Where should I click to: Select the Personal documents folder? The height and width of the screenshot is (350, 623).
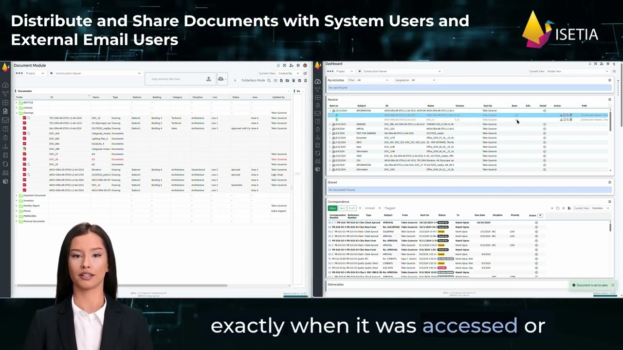pyautogui.click(x=32, y=221)
